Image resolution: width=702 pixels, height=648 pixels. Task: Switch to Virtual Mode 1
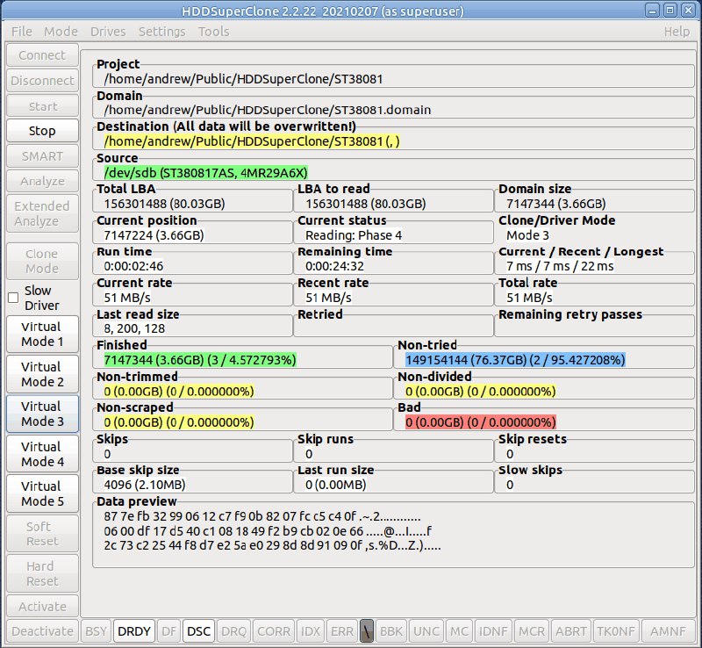(x=42, y=334)
